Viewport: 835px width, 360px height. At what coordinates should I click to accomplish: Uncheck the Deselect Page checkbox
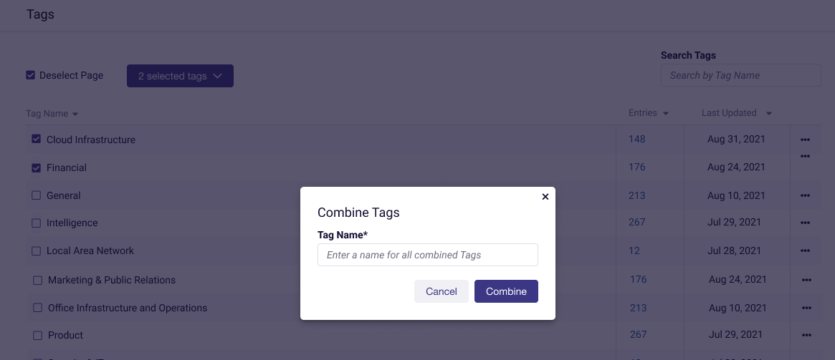point(30,75)
